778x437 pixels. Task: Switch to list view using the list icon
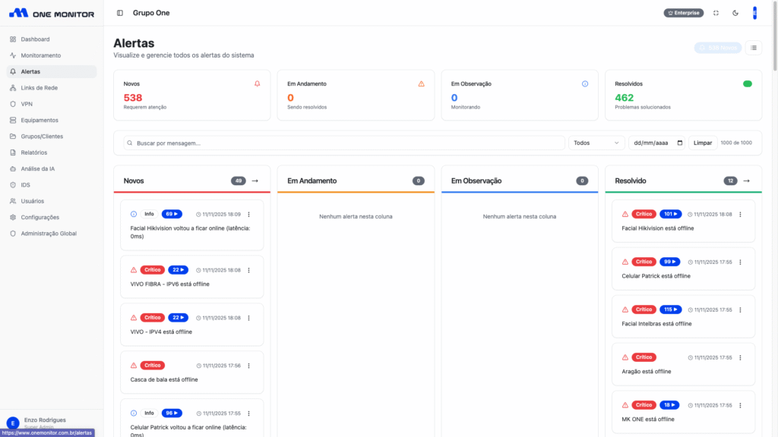coord(753,48)
